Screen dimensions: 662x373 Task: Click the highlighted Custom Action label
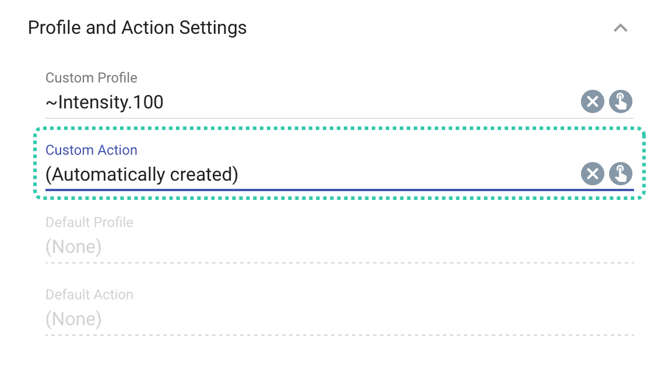91,150
